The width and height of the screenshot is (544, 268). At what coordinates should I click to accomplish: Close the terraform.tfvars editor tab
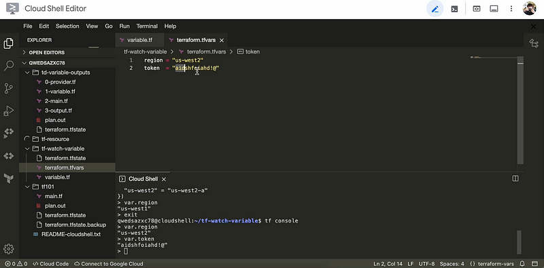click(x=222, y=40)
